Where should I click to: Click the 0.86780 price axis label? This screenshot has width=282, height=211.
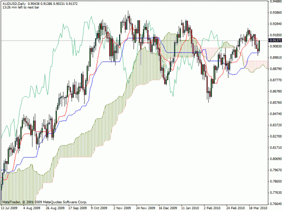click(x=275, y=91)
